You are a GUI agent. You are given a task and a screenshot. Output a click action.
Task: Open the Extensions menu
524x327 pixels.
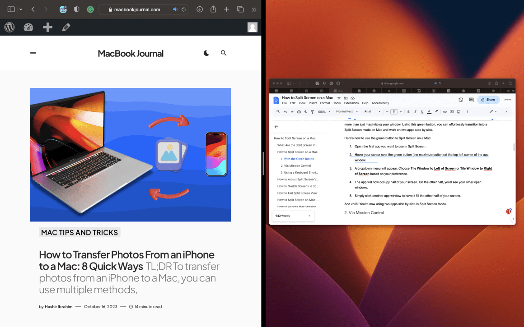click(x=351, y=103)
